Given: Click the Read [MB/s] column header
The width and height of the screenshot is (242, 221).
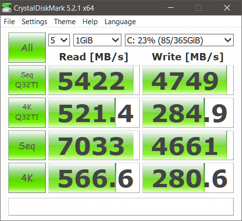Looking at the screenshot, I should pos(94,57).
